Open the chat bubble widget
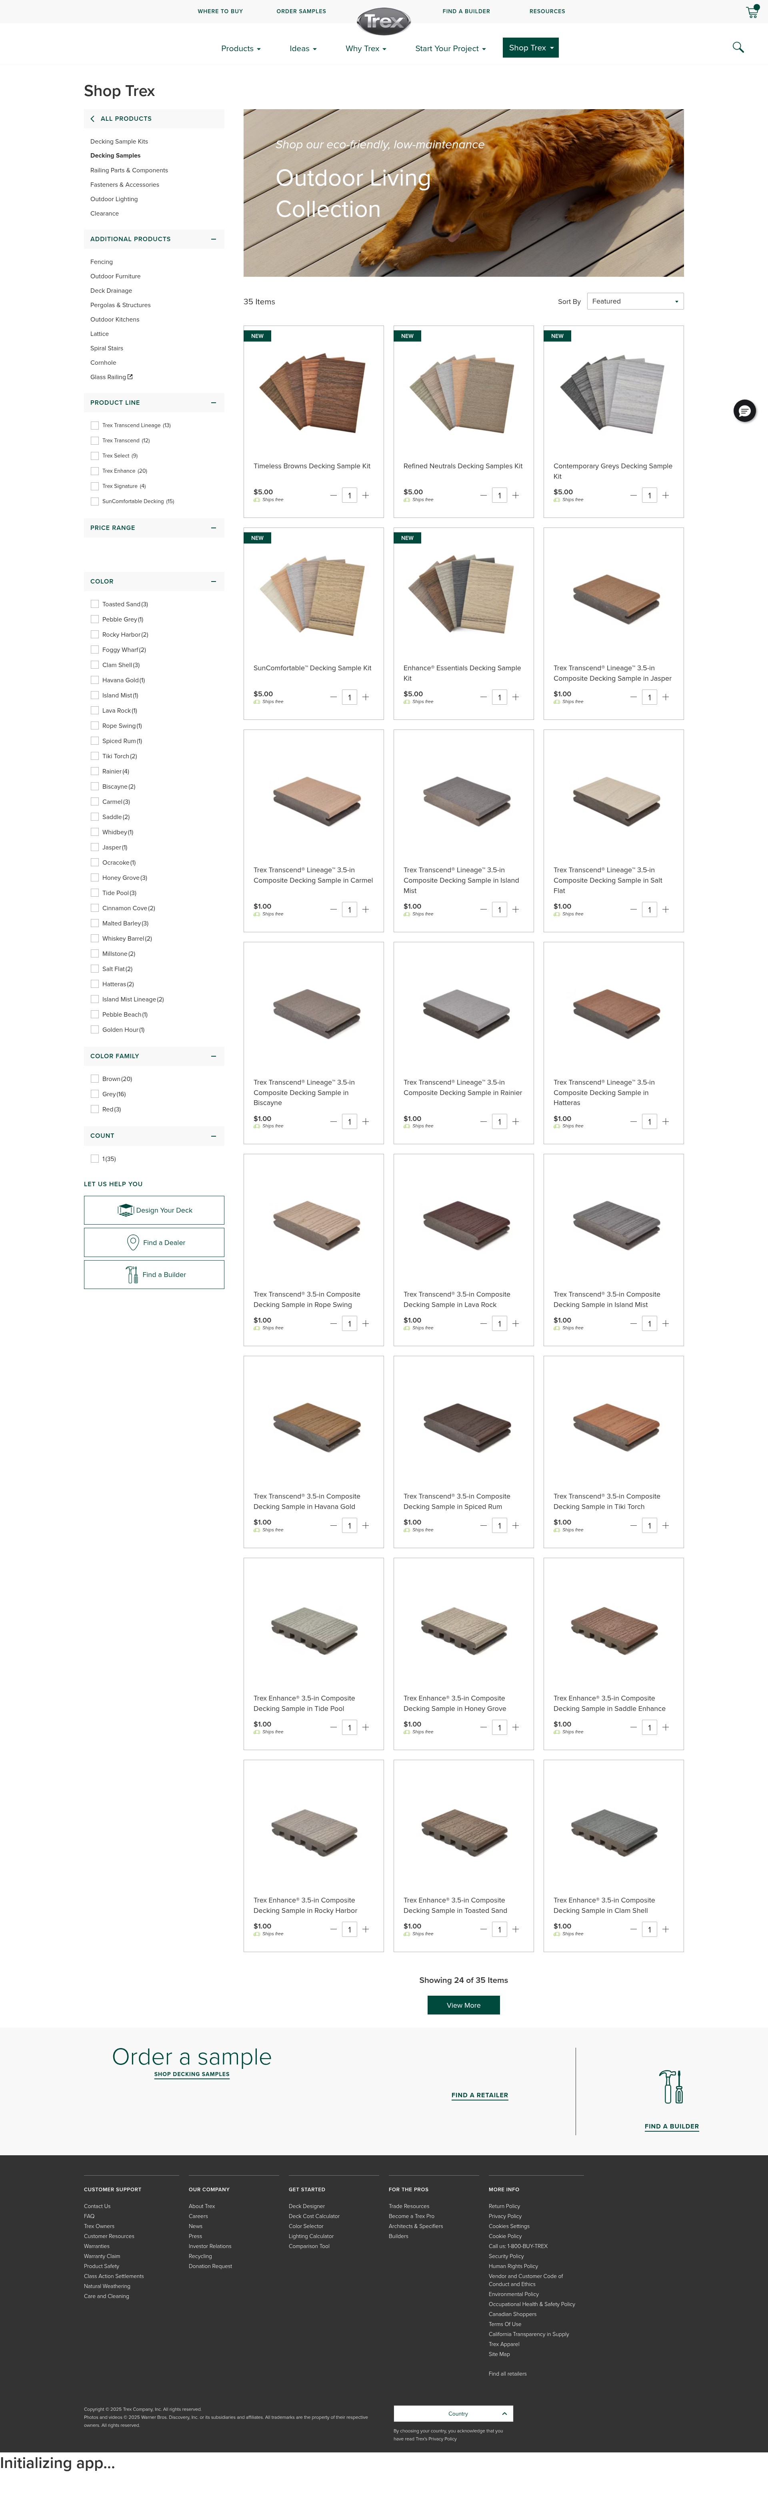Image resolution: width=768 pixels, height=2516 pixels. click(x=744, y=411)
